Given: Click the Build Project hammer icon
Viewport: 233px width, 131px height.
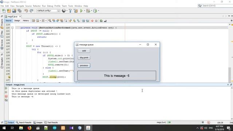Looking at the screenshot, I should 70,11.
